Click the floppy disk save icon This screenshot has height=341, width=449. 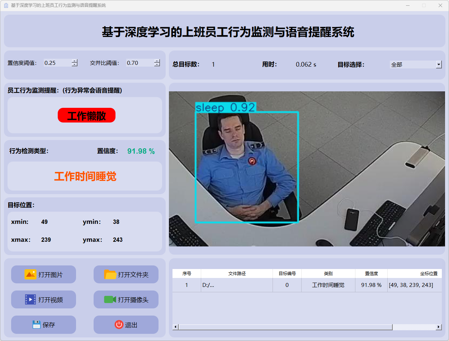(x=36, y=325)
